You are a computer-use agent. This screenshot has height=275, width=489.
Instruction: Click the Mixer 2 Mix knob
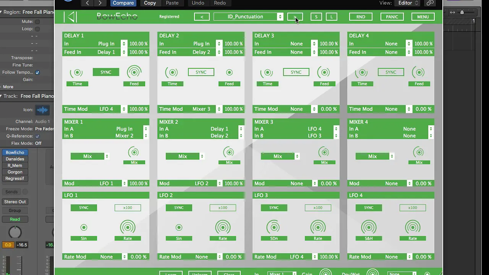[229, 152]
